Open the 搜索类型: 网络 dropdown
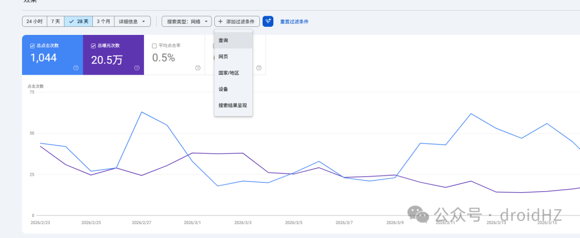Viewport: 580px width, 238px height. tap(187, 21)
